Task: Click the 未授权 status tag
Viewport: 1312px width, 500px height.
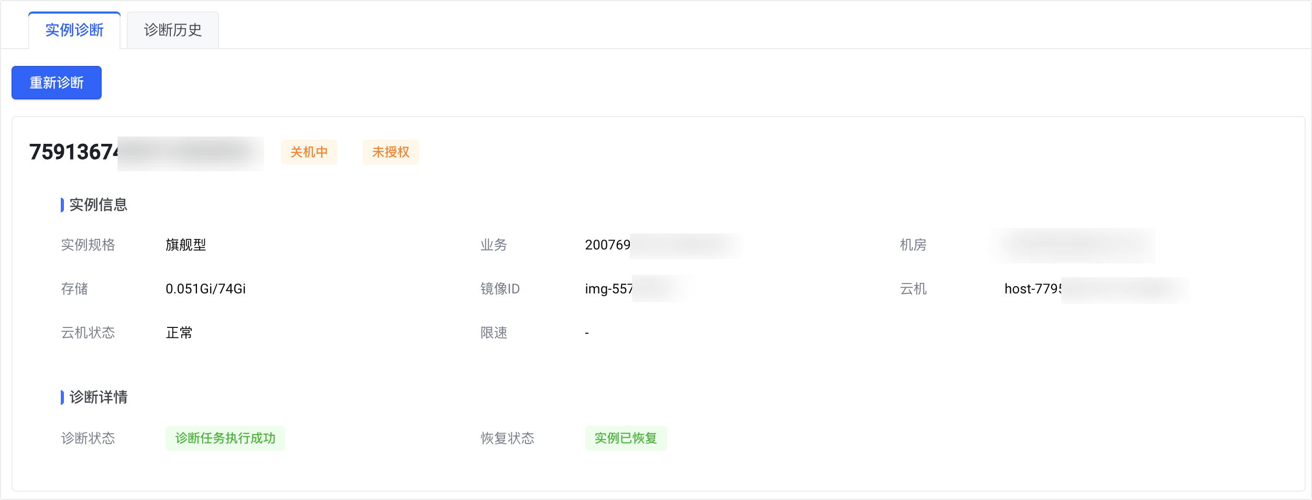Action: tap(390, 152)
